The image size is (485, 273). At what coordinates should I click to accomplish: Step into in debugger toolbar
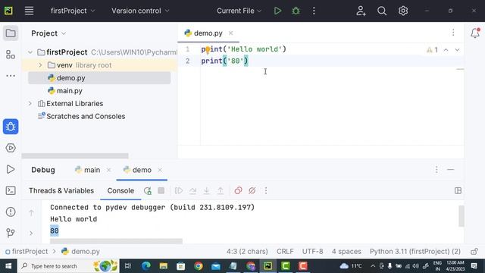207,190
